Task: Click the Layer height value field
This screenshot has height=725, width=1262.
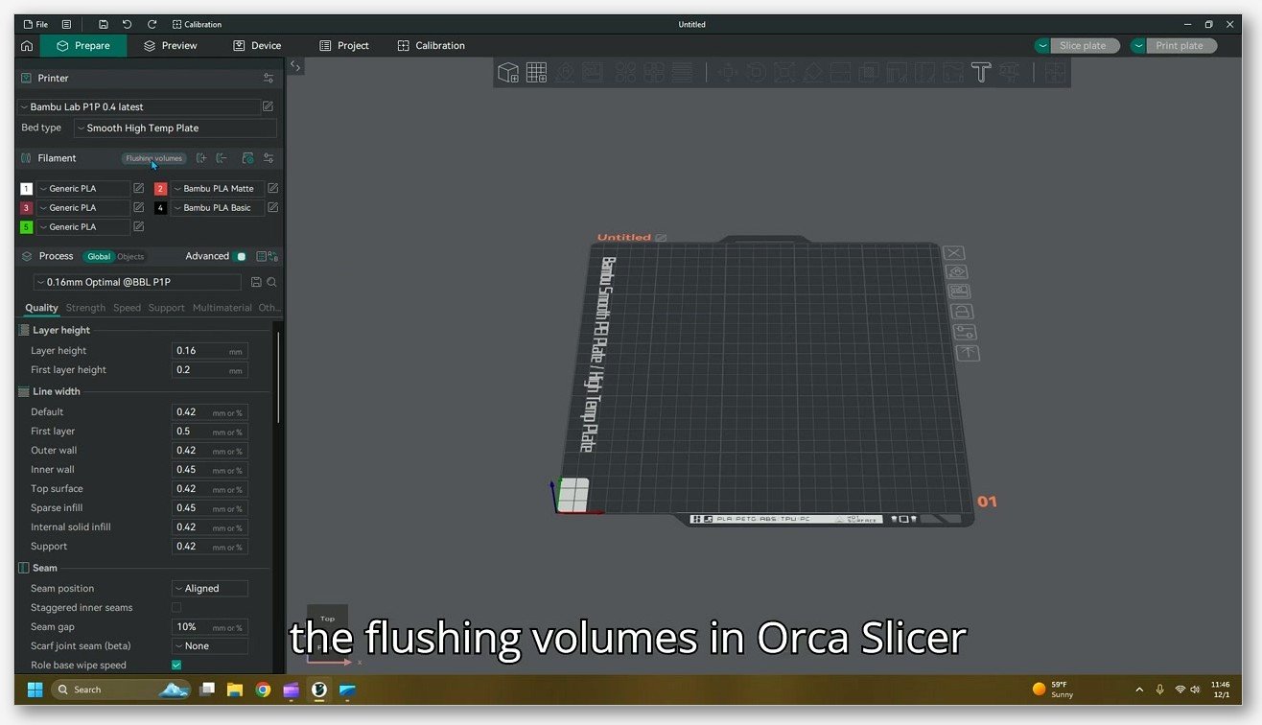Action: click(210, 350)
